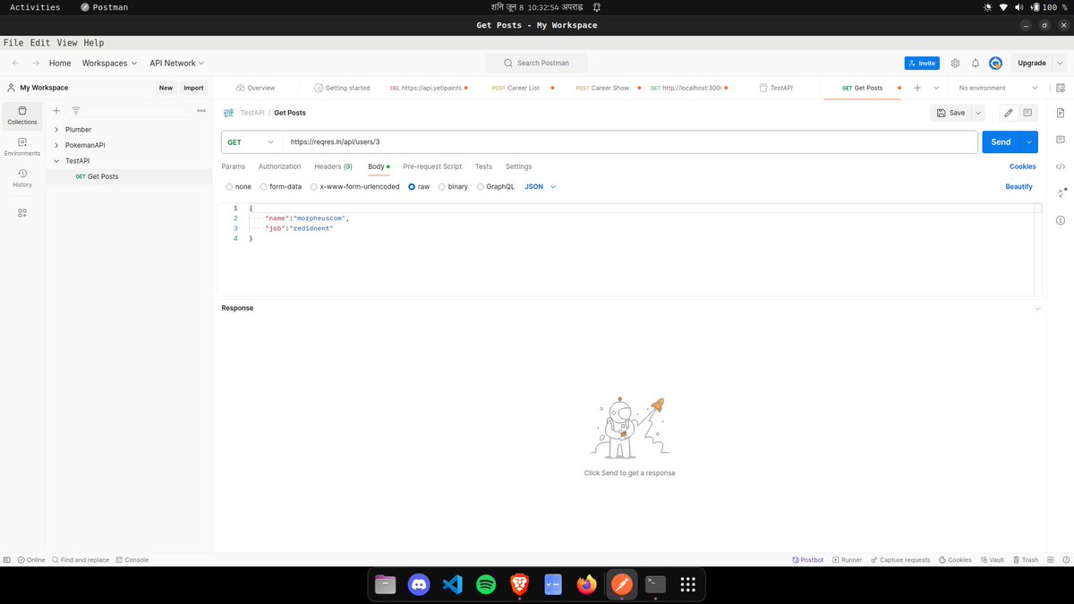Open Postbot in the status bar
The width and height of the screenshot is (1074, 604).
pos(807,560)
